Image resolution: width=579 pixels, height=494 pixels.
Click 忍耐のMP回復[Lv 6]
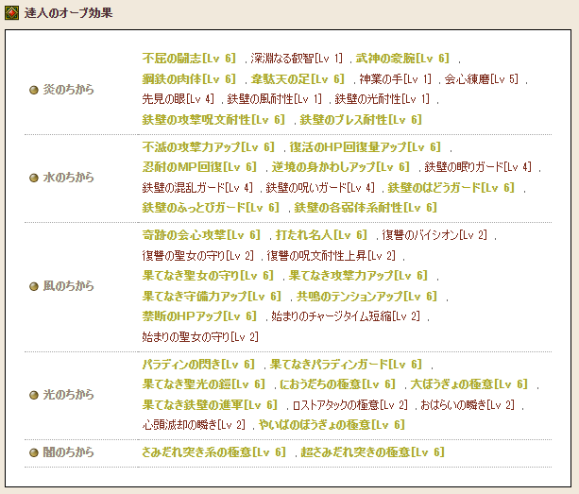(x=199, y=167)
